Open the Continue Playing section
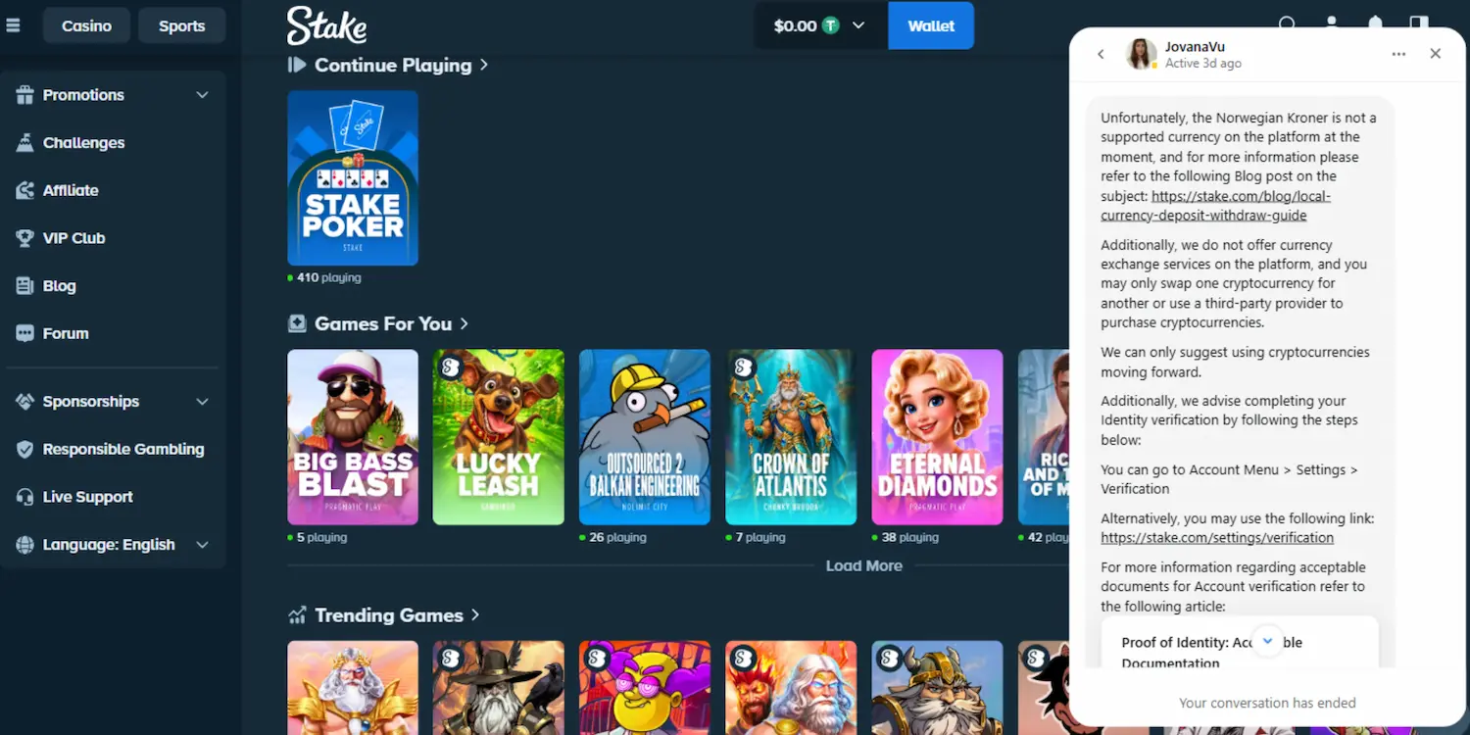Screen dimensions: 1470x735 [388, 65]
